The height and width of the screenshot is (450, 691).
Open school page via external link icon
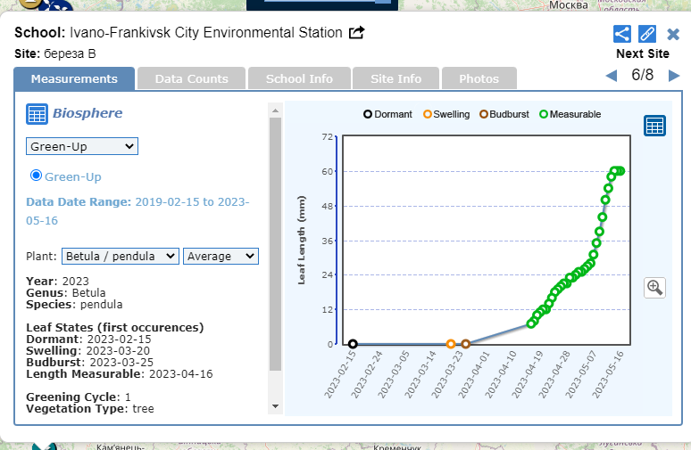(356, 33)
